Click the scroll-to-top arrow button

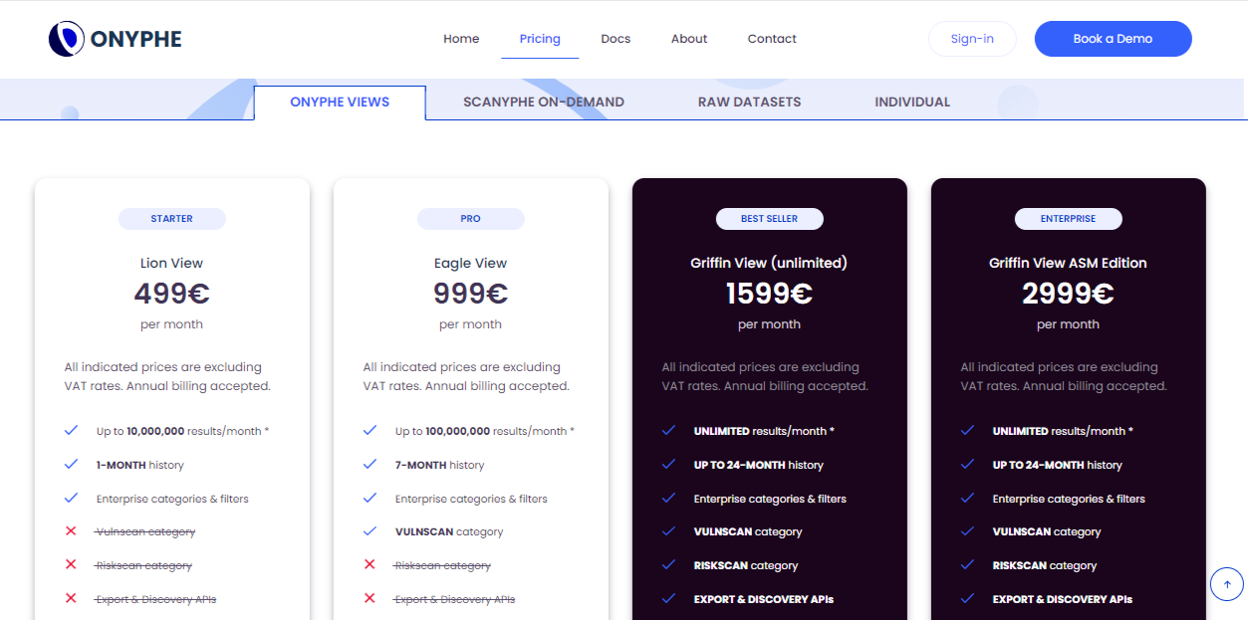1227,584
